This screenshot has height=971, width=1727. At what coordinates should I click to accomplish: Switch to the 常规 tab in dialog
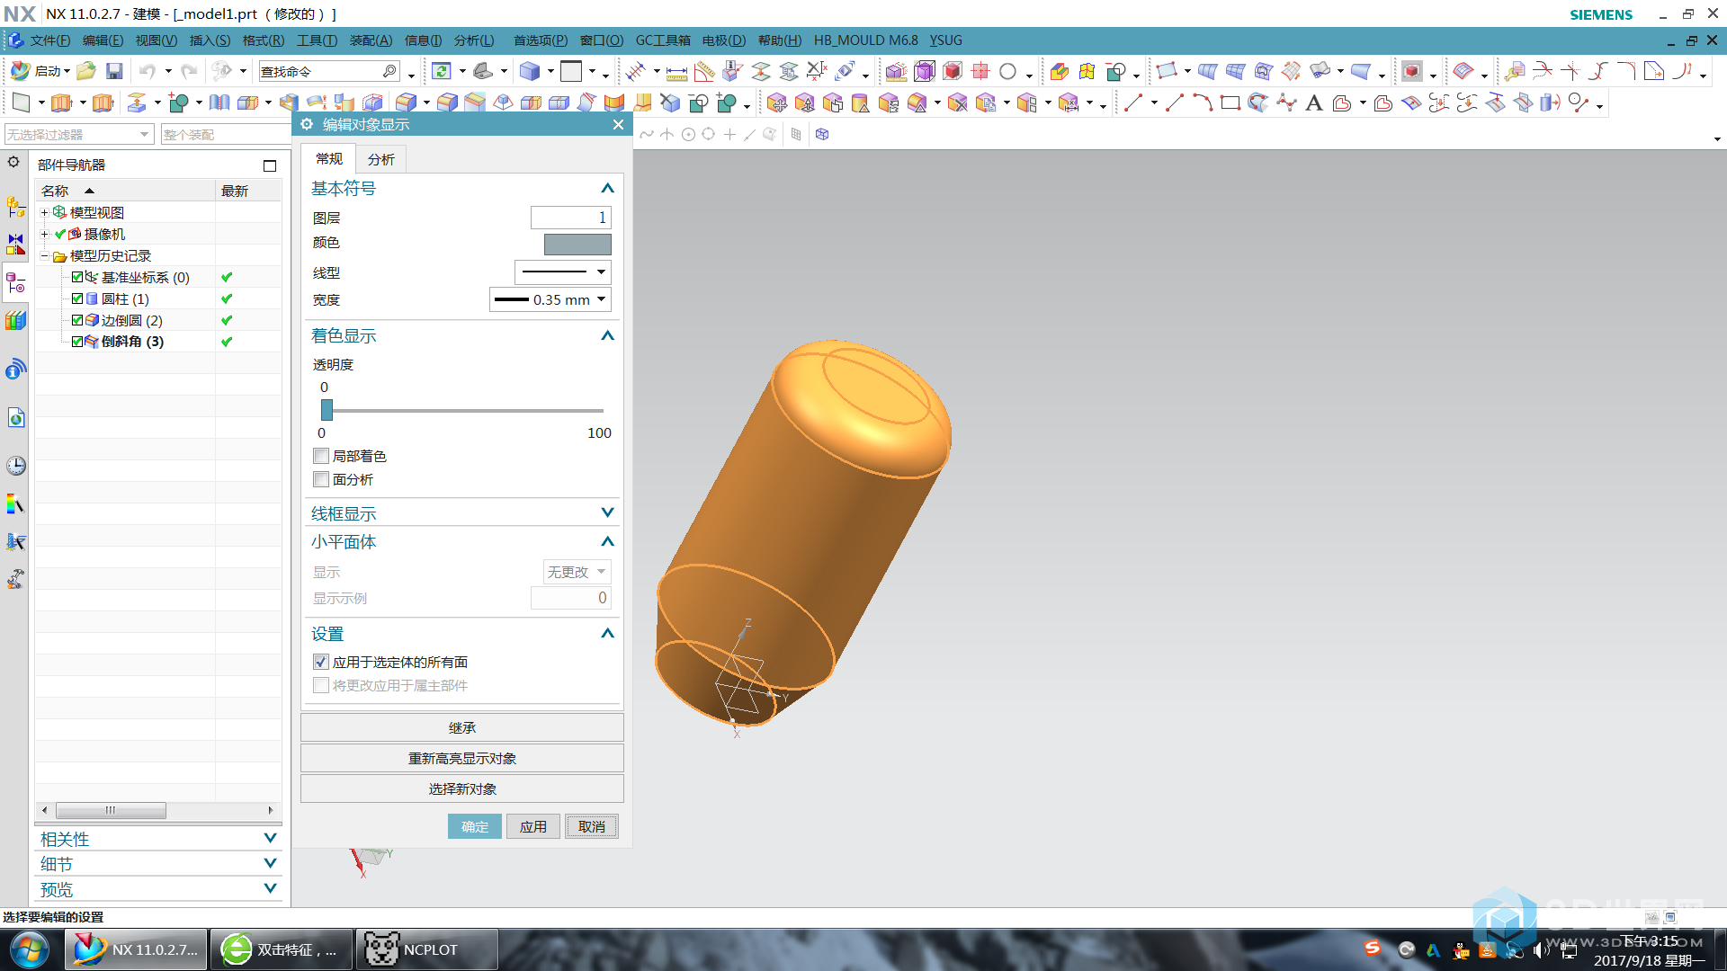[x=329, y=158]
